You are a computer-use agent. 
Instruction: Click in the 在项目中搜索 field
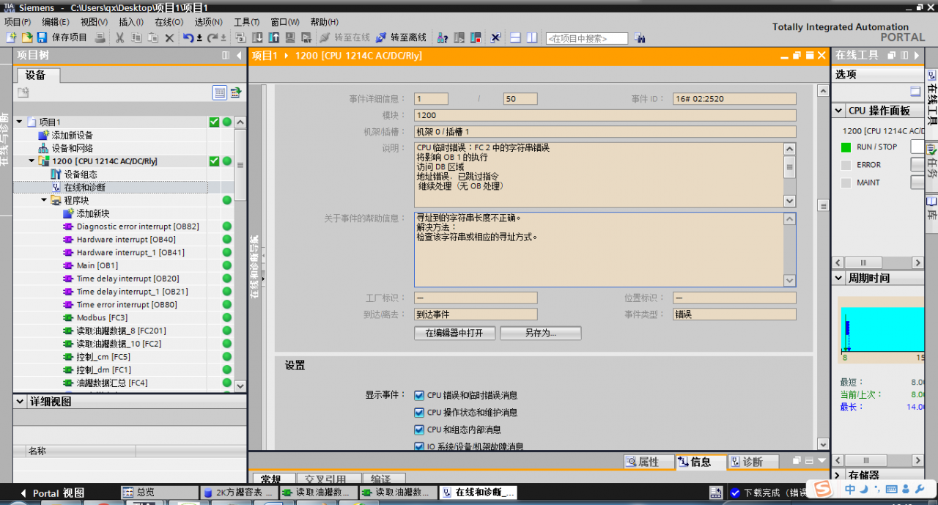click(x=587, y=38)
